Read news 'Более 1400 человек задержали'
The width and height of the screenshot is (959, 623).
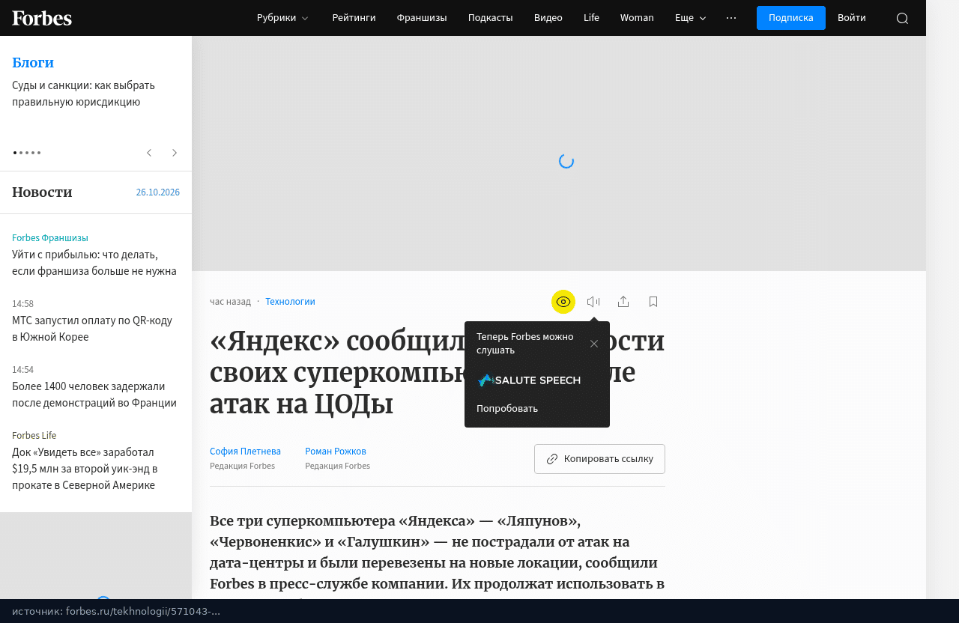(x=94, y=395)
